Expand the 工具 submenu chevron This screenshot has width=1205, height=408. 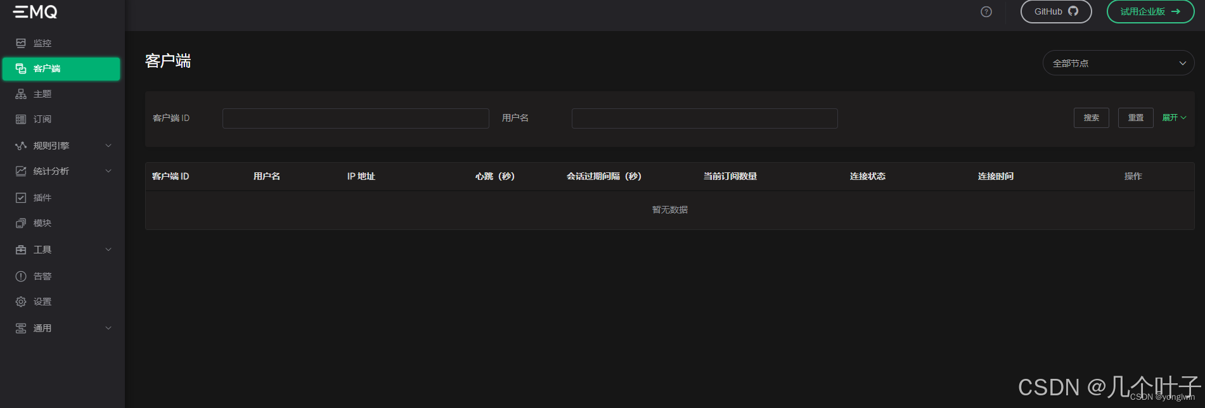108,250
